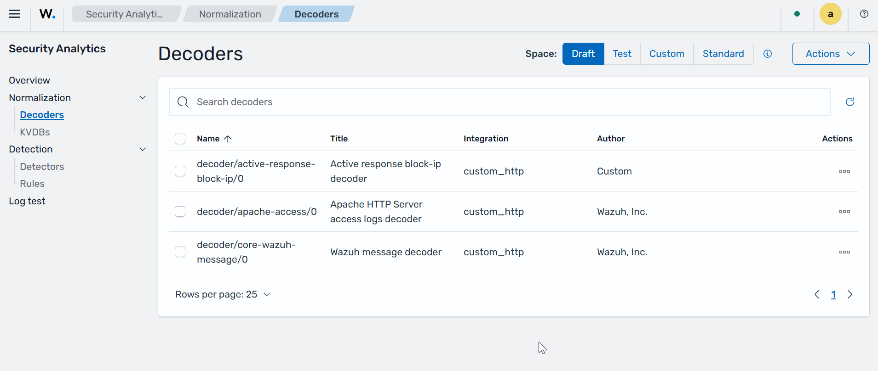Click Wazuh, Inc. author in core-wazuh-message row
The image size is (878, 371).
(622, 252)
